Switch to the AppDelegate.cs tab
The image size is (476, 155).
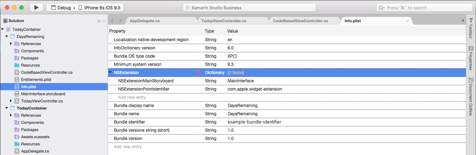pos(145,21)
